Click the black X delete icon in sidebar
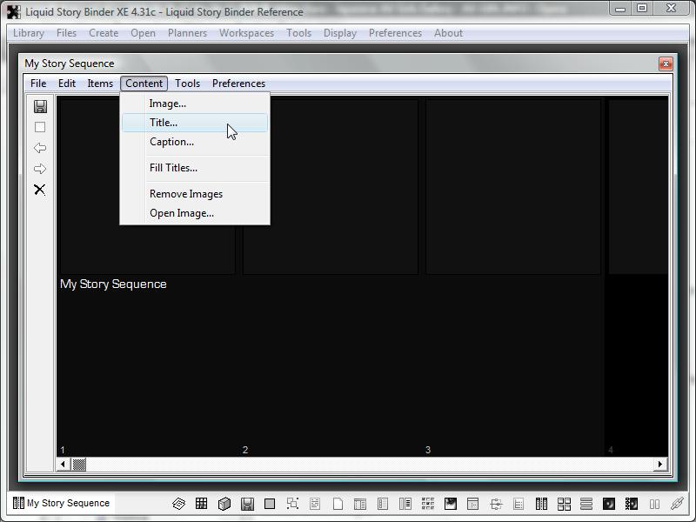The width and height of the screenshot is (696, 522). tap(40, 190)
